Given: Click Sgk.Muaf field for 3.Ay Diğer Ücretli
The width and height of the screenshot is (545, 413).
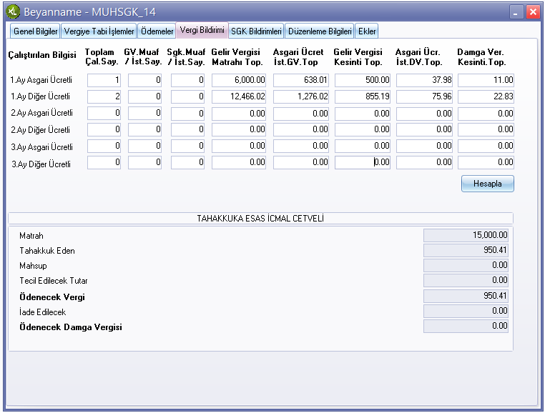Looking at the screenshot, I should (187, 162).
